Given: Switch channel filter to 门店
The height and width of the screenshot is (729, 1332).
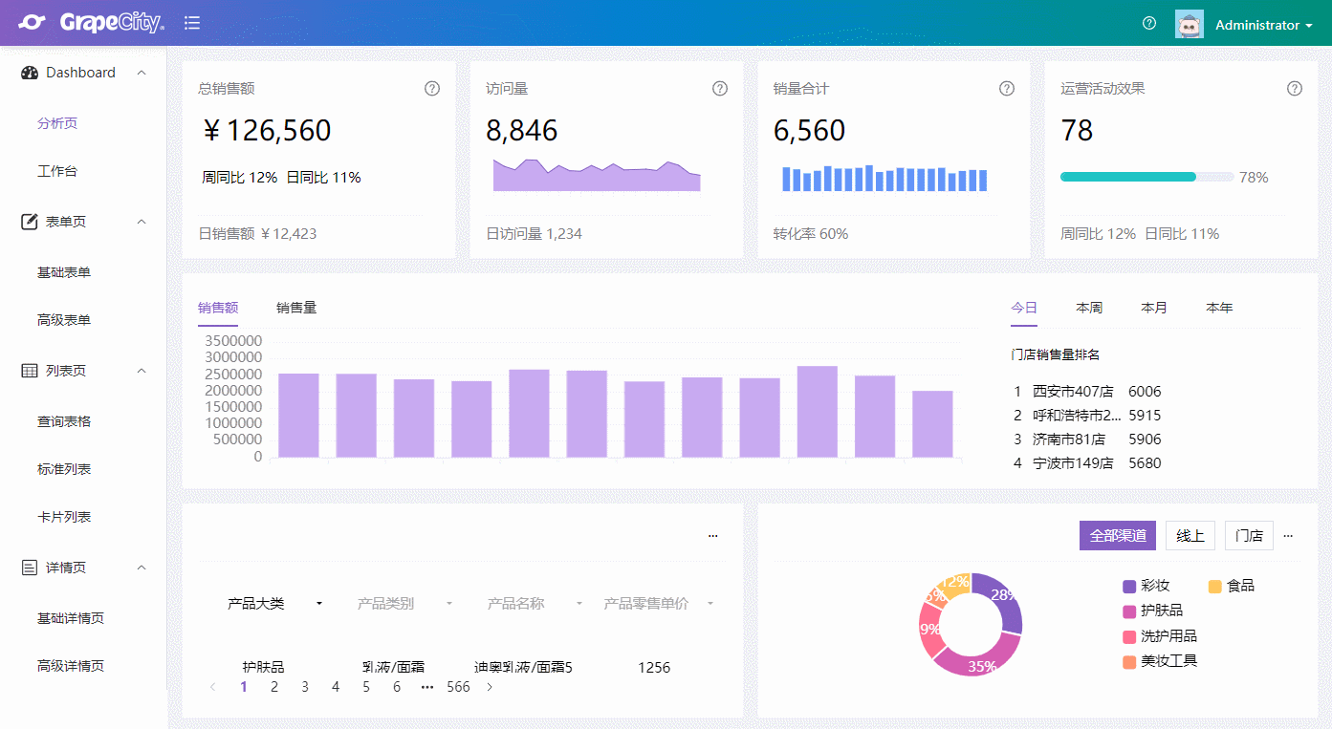Looking at the screenshot, I should coord(1249,535).
